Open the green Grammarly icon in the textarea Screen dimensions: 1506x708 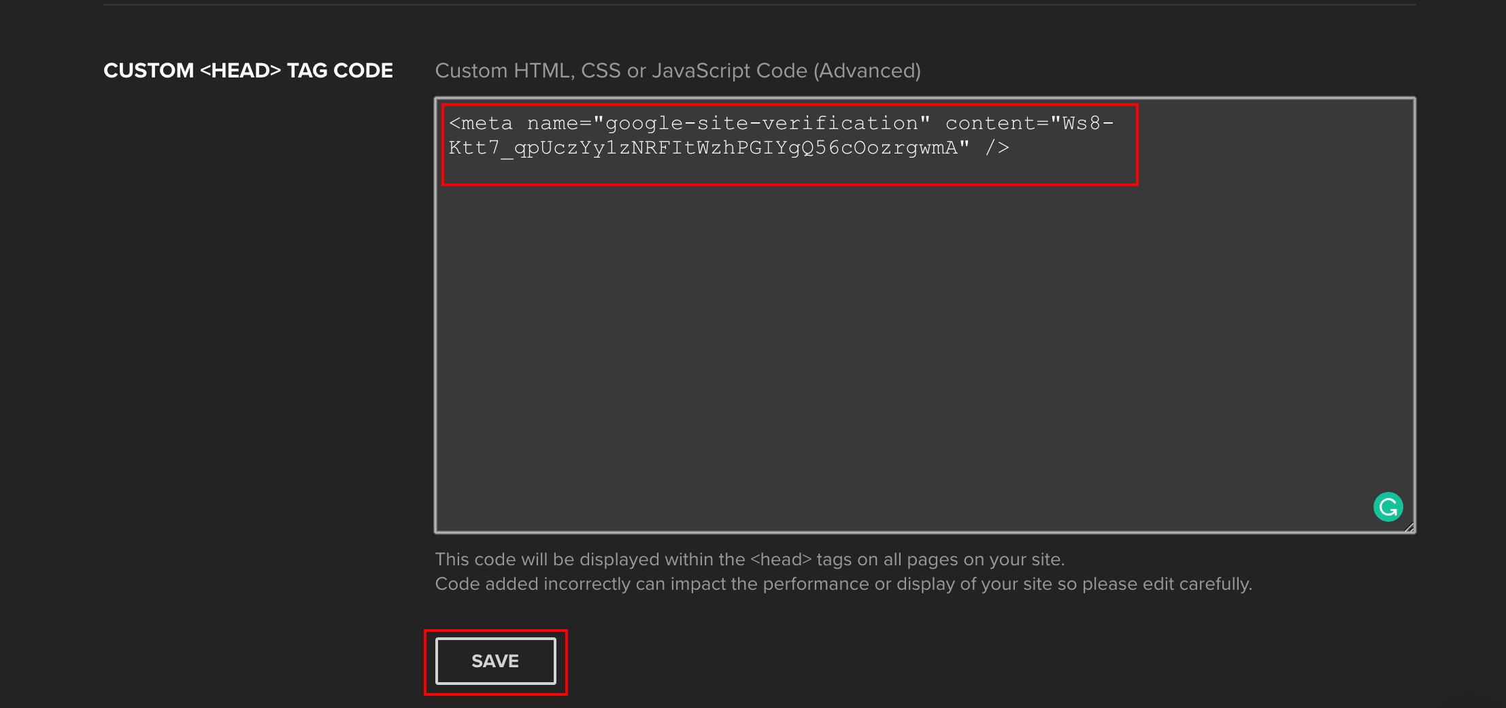[x=1388, y=507]
